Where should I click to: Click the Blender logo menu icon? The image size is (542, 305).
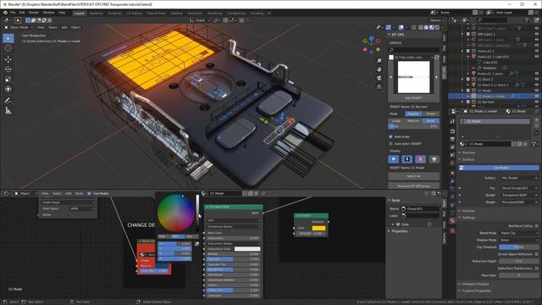click(x=5, y=13)
